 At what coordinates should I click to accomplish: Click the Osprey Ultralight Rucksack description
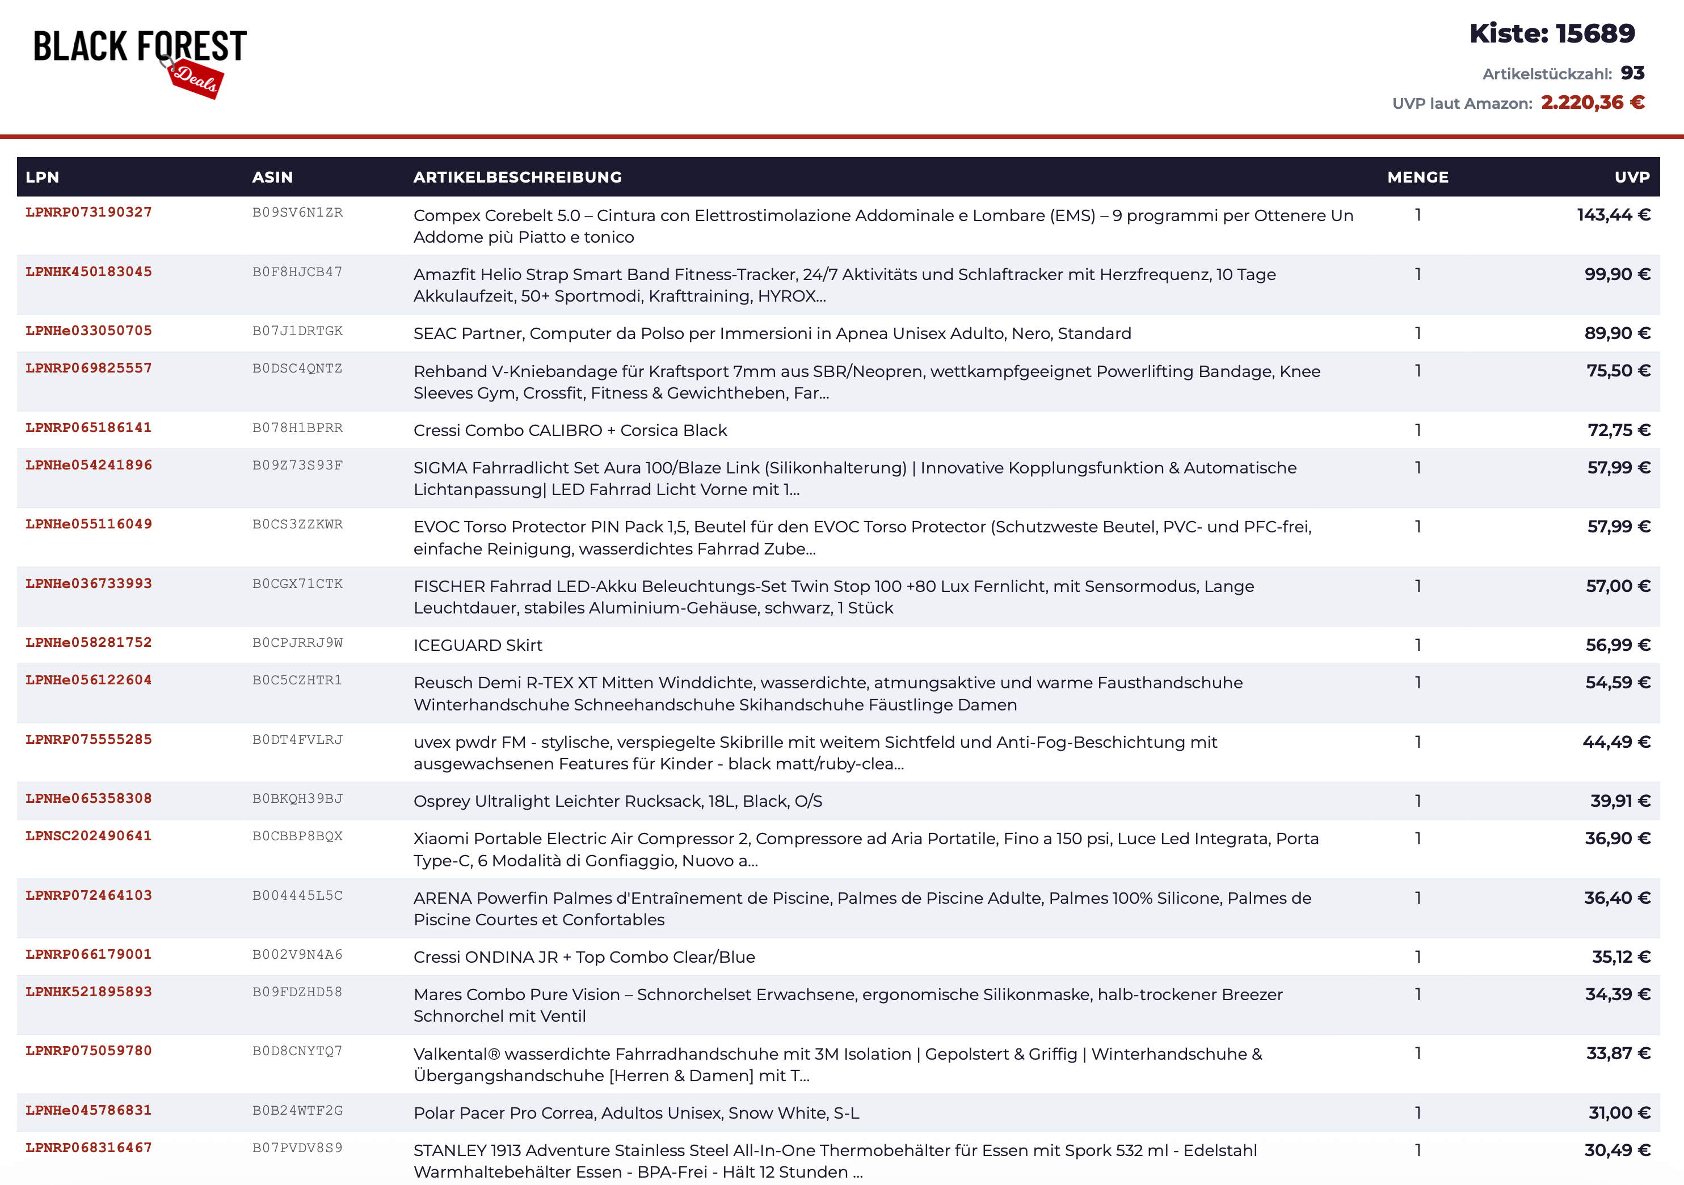click(x=617, y=801)
